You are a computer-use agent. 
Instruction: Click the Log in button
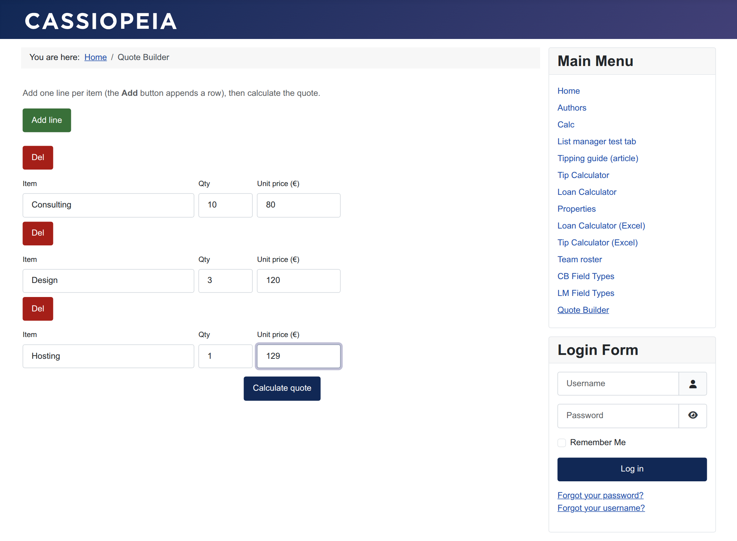[632, 469]
